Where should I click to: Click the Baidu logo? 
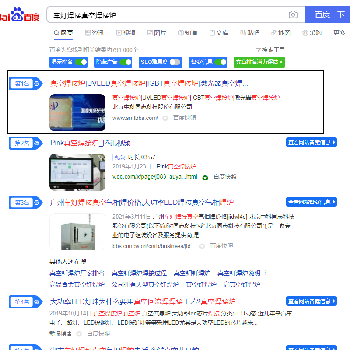(x=20, y=14)
